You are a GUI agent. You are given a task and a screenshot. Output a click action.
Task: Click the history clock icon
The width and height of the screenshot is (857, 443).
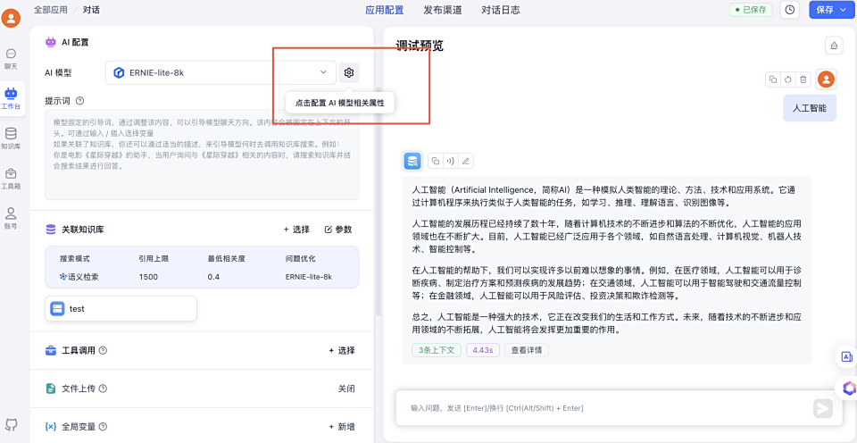[790, 9]
